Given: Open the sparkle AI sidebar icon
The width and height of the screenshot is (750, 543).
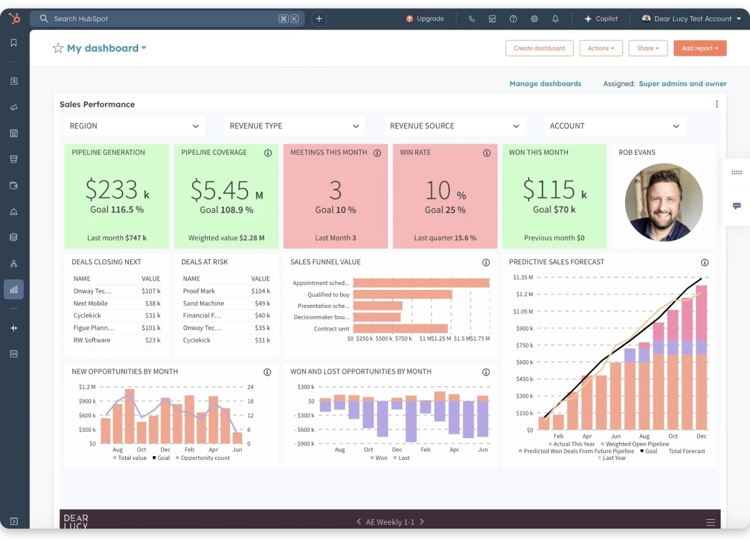Looking at the screenshot, I should [x=14, y=328].
